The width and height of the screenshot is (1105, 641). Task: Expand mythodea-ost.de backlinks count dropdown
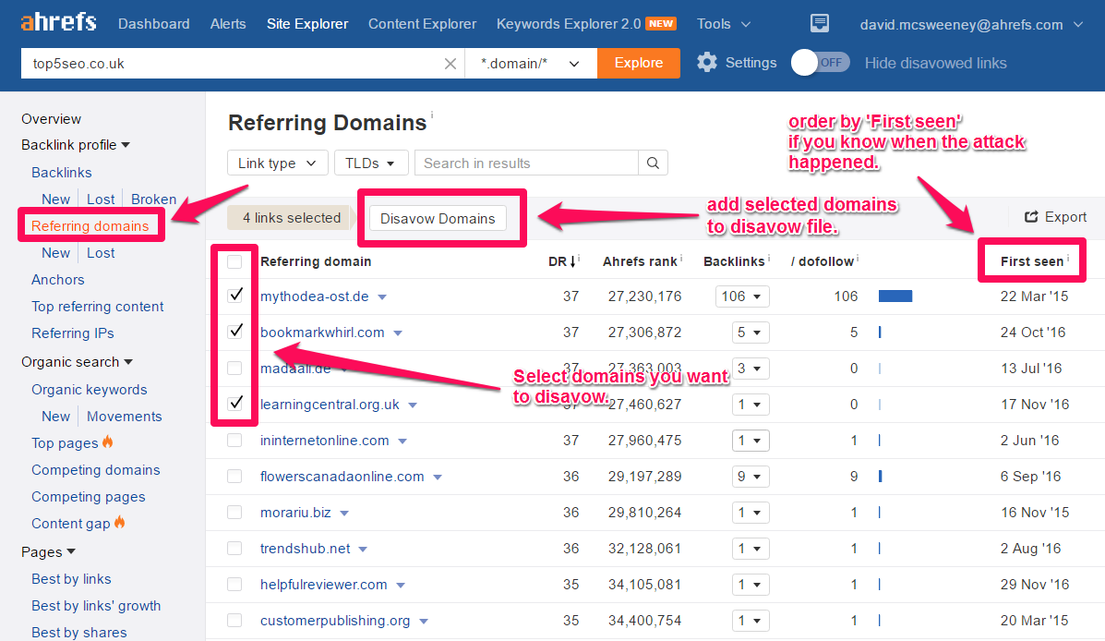[x=742, y=296]
